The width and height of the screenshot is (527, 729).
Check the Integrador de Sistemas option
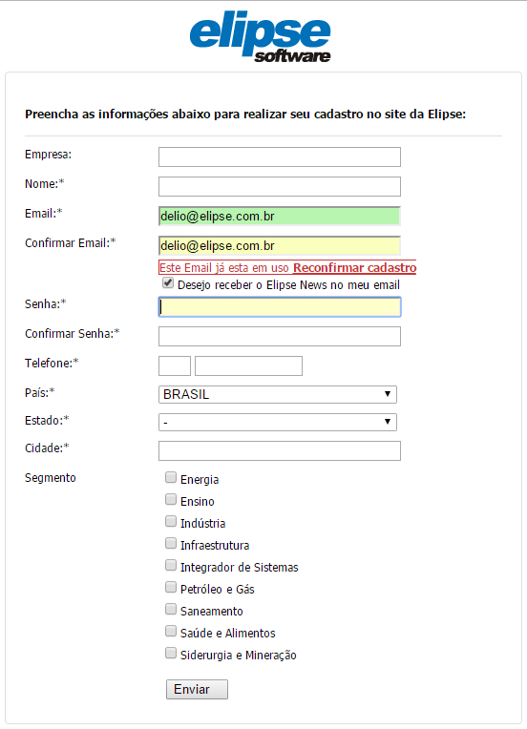click(x=171, y=565)
